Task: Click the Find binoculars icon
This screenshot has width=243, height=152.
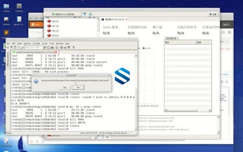Action: pos(52,47)
